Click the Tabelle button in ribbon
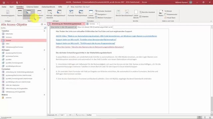This screenshot has width=213, height=119. (20, 14)
